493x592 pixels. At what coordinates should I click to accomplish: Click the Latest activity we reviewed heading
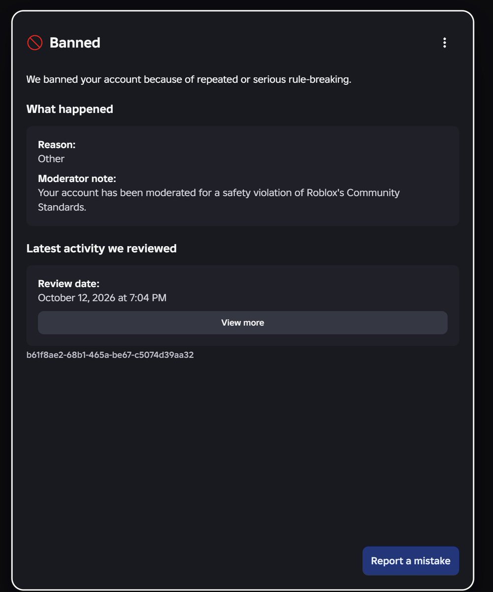click(101, 249)
